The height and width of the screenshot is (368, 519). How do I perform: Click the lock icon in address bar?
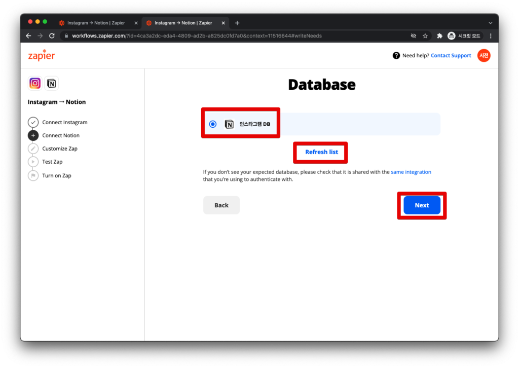click(66, 36)
